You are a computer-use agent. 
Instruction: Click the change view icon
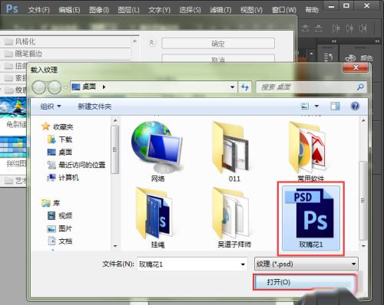coord(305,106)
